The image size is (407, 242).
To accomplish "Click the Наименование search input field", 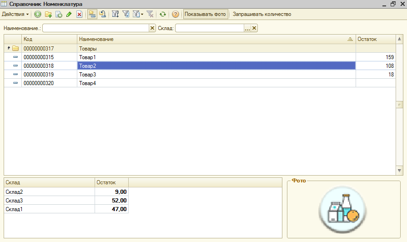I will click(x=95, y=28).
